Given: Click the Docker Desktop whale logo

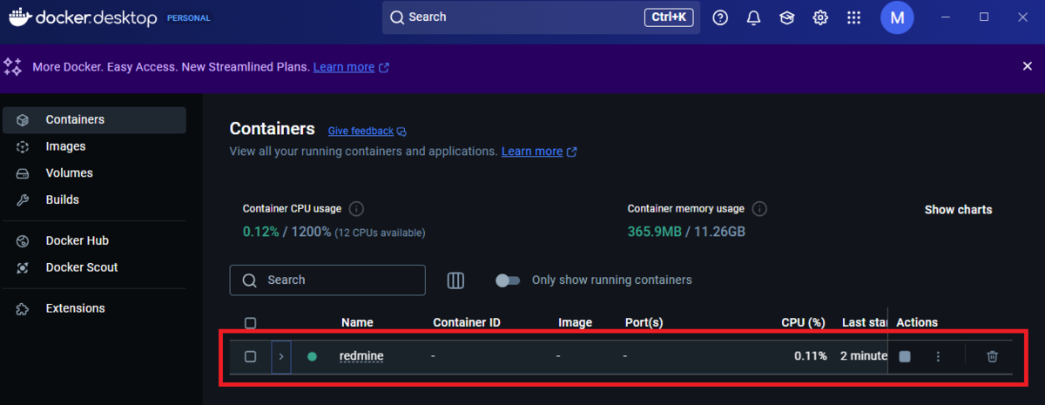Looking at the screenshot, I should (x=20, y=17).
